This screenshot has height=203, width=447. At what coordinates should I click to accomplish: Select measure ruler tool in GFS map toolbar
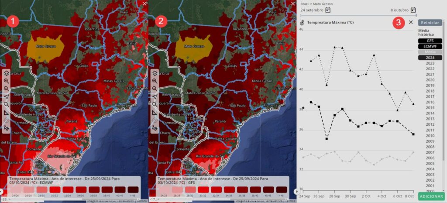pyautogui.click(x=155, y=112)
